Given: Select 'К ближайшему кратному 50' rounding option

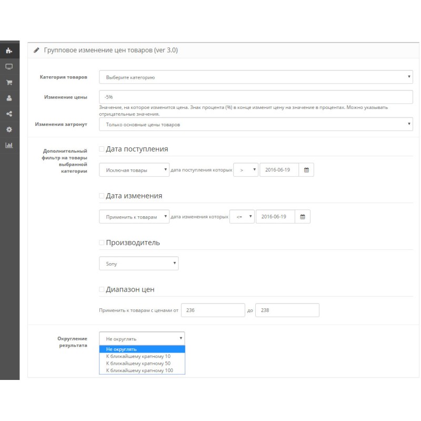Looking at the screenshot, I should point(138,363).
